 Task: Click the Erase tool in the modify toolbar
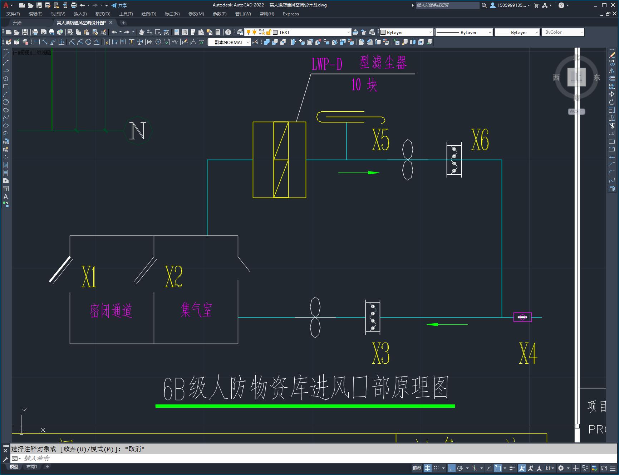point(612,55)
